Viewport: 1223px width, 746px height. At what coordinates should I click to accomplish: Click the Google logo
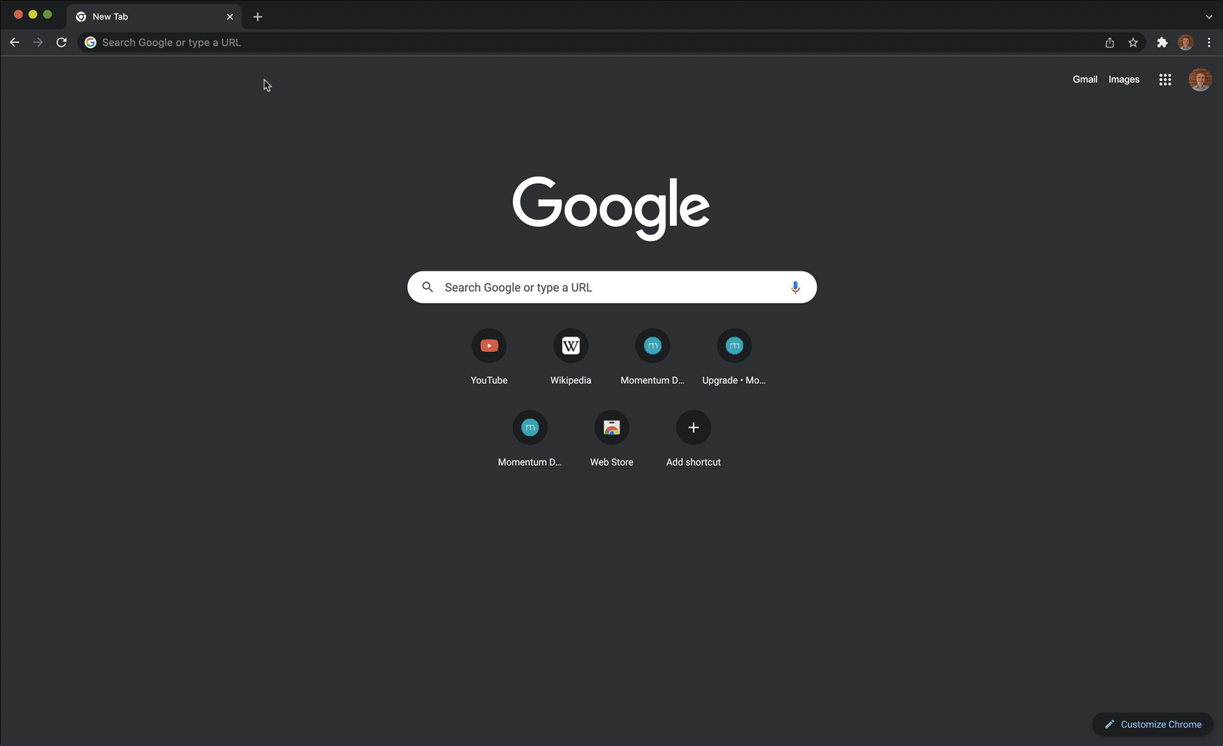[611, 207]
